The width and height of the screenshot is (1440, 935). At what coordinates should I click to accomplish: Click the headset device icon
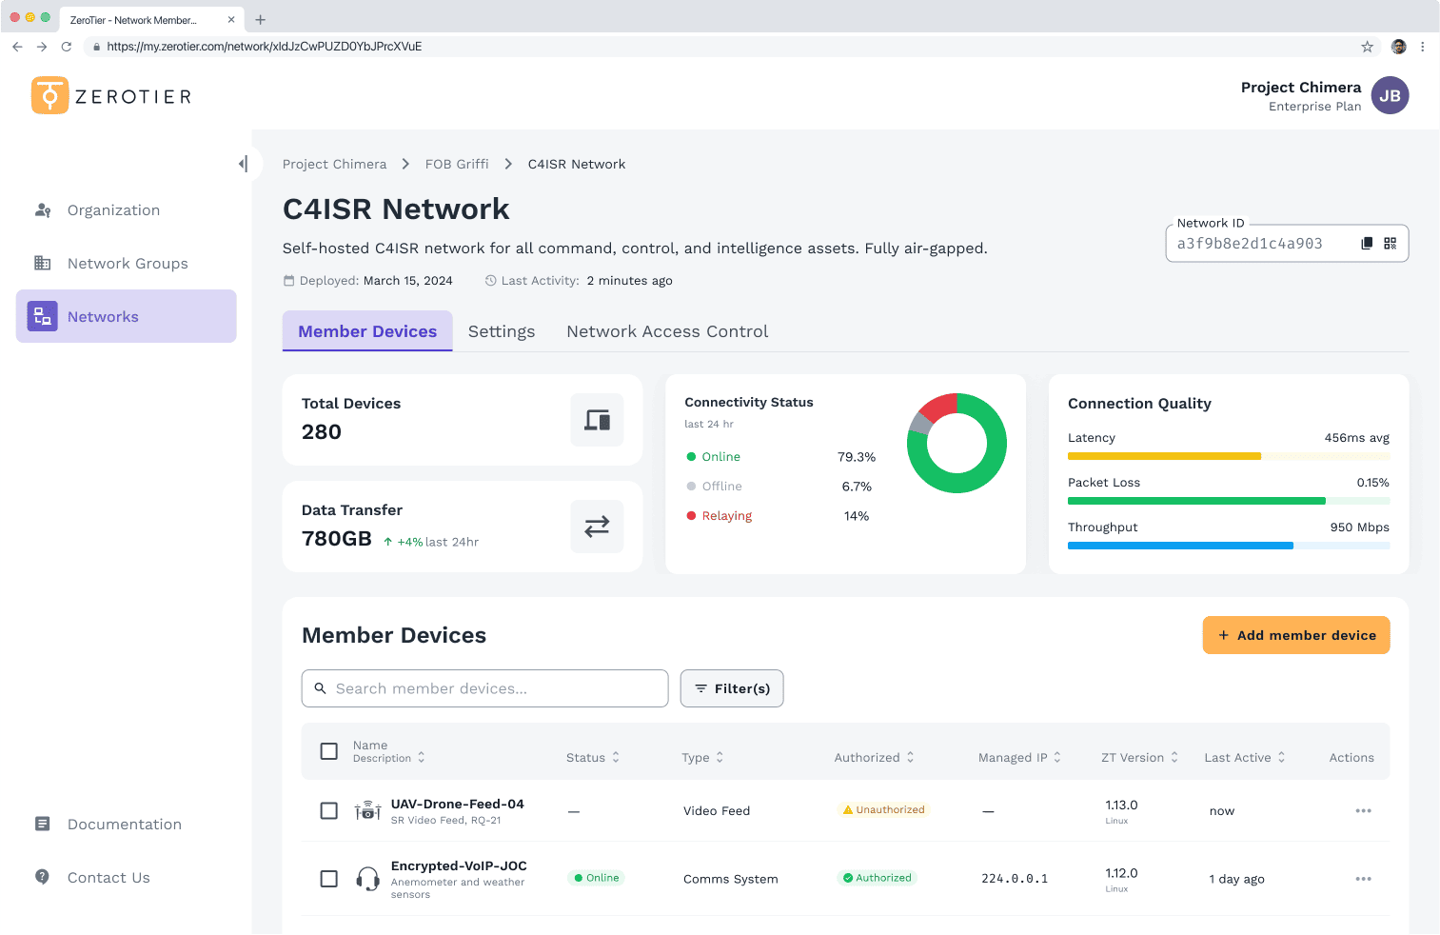tap(368, 879)
